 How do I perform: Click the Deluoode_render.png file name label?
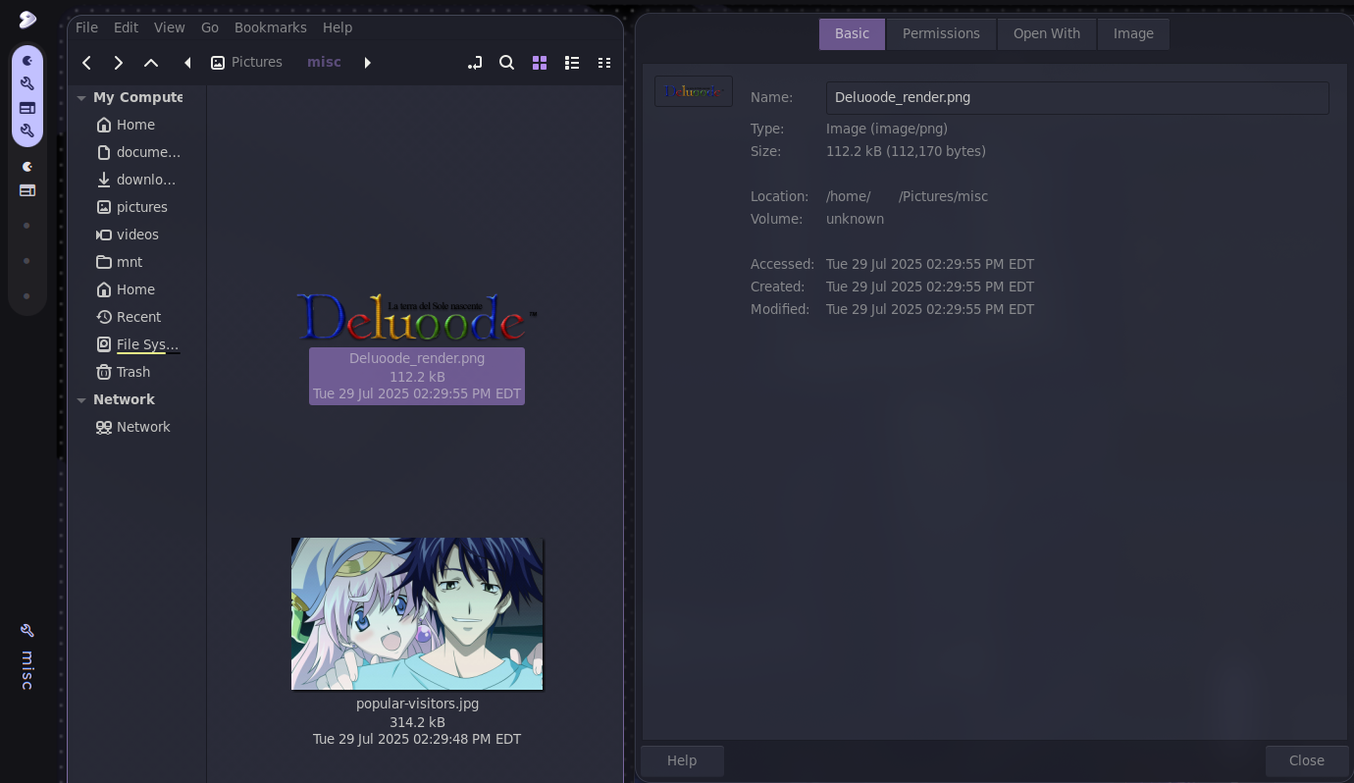coord(417,358)
